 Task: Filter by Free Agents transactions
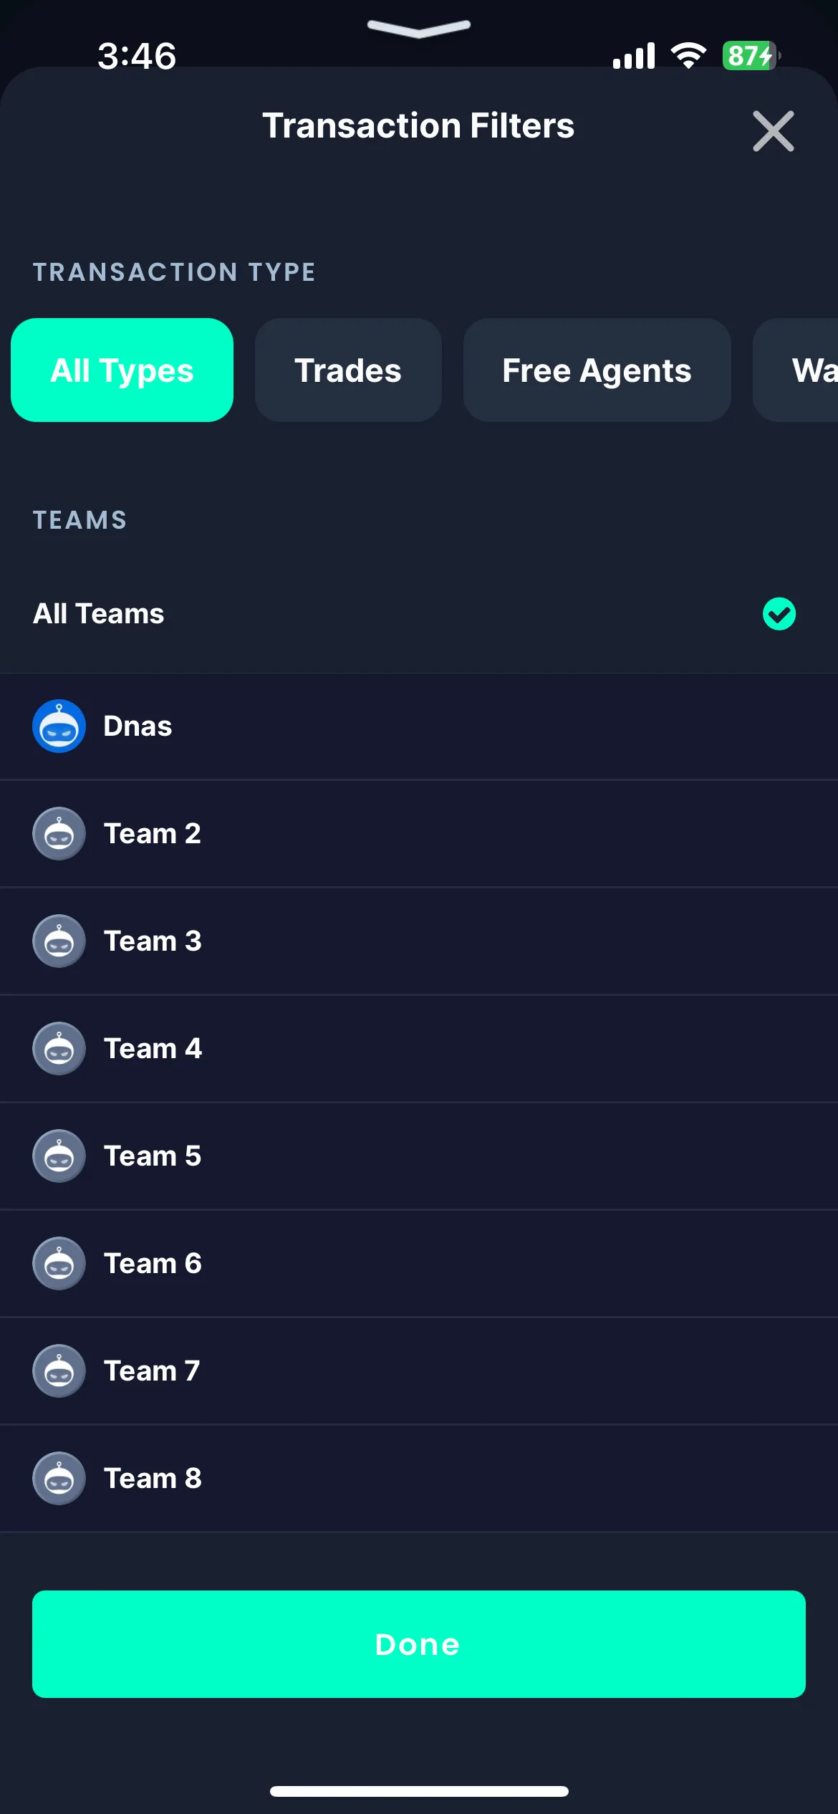point(597,370)
